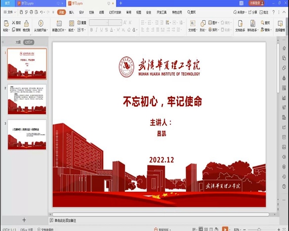
Task: Click the Find (查找) magnifier in ribbon
Action: (x=263, y=23)
